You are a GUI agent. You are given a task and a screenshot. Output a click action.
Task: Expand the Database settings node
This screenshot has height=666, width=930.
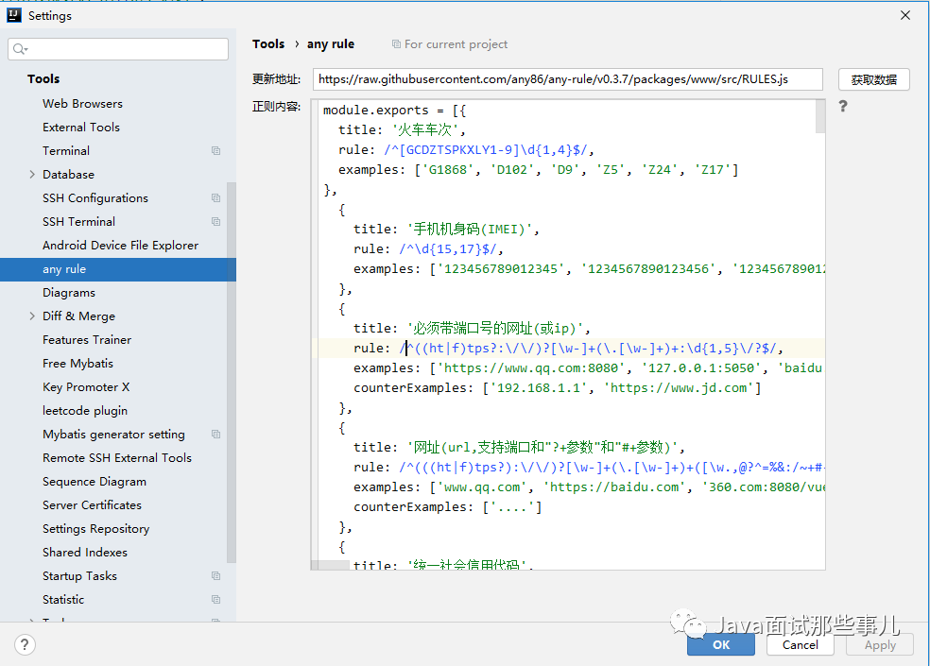coord(32,175)
